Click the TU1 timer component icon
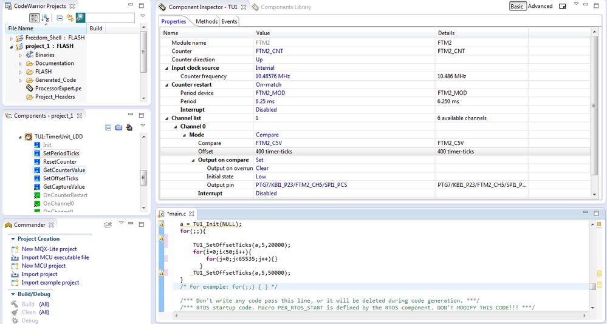The image size is (607, 324). click(29, 137)
